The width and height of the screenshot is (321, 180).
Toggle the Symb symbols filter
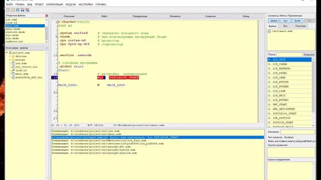click(x=297, y=20)
